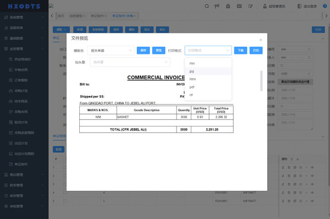Viewport: 330px width, 219px height.
Task: Click the 打印 button on the right of the page toolbar
Action: [x=318, y=30]
